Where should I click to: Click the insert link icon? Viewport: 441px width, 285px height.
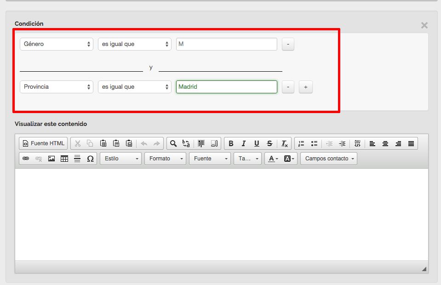coord(26,159)
